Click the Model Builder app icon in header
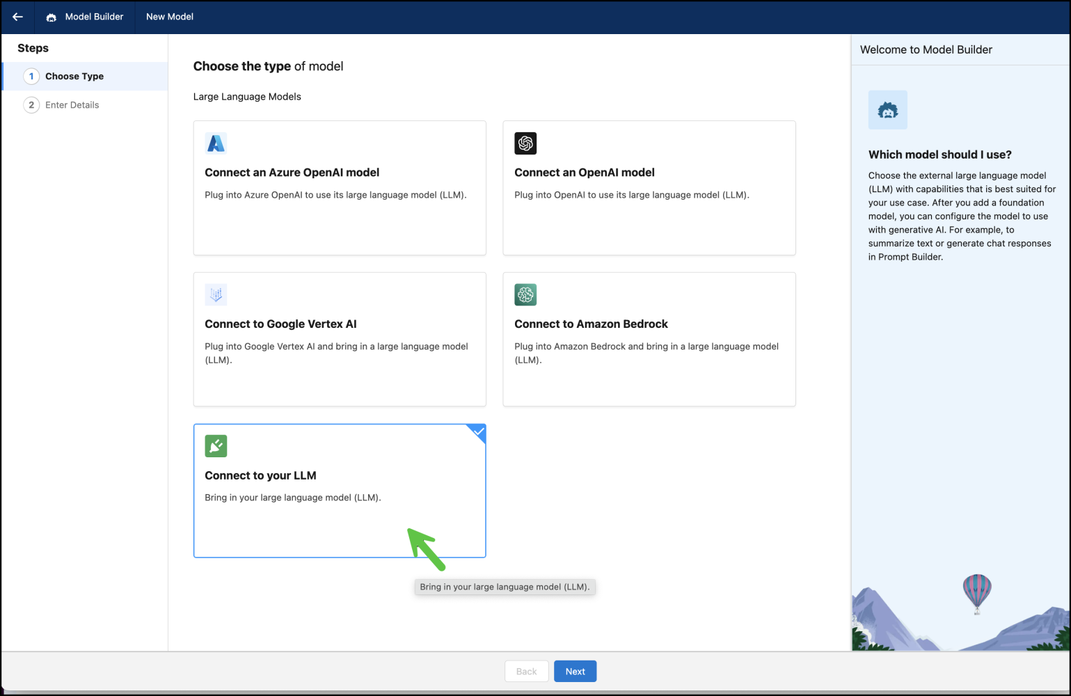 coord(51,17)
